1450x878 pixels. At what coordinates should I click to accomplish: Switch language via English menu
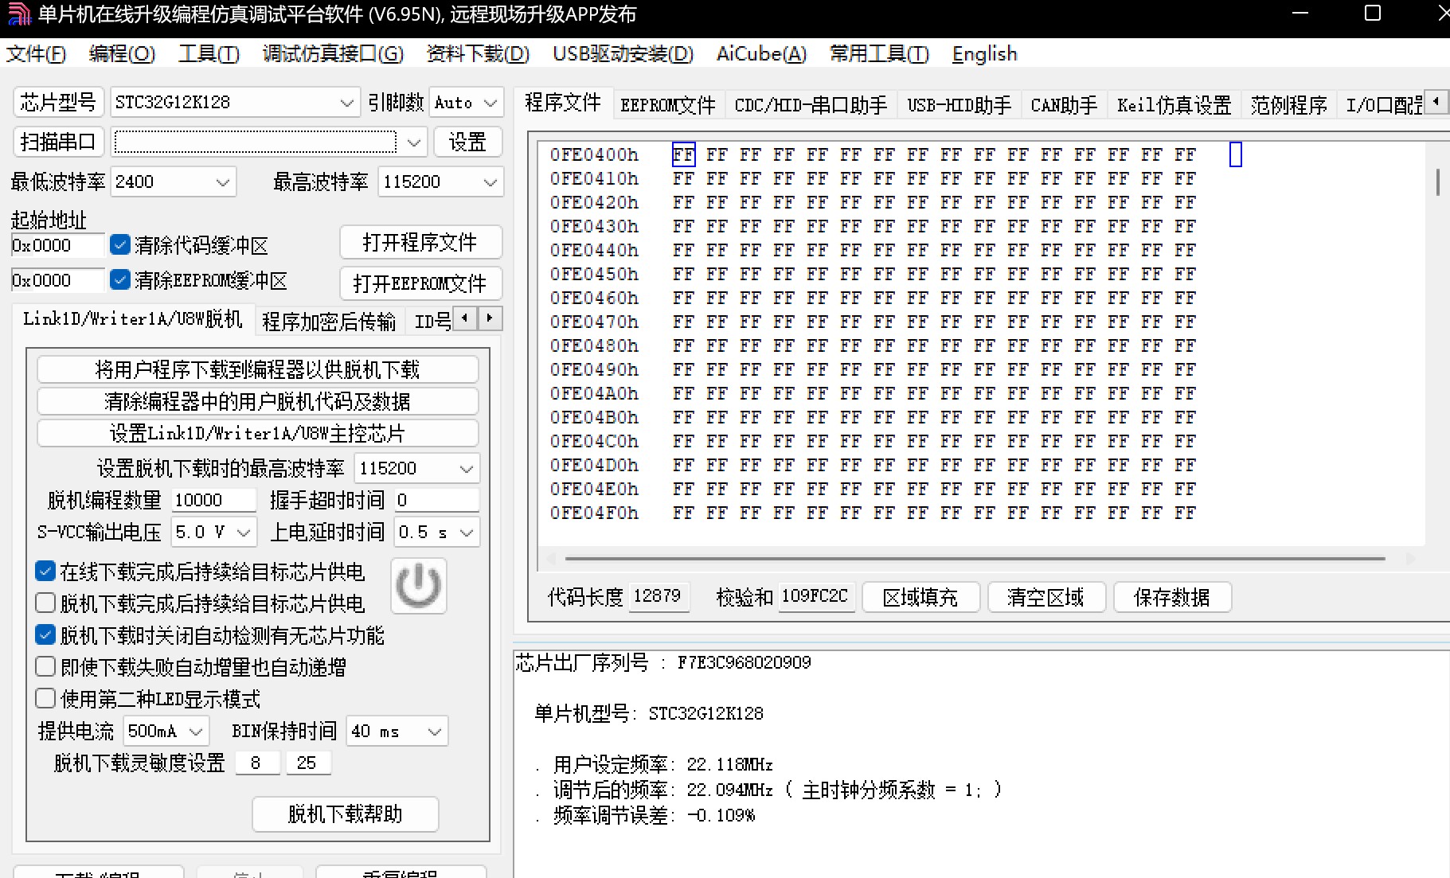tap(984, 54)
